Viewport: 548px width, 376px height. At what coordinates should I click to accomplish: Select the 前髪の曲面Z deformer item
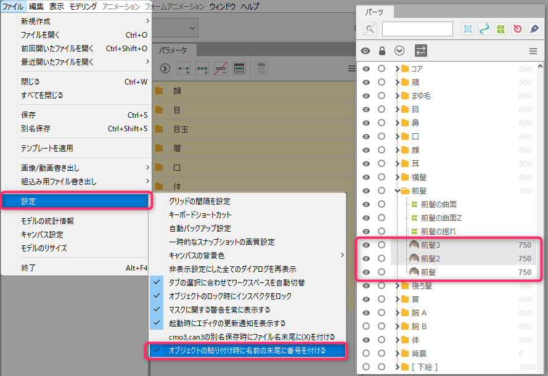(x=441, y=218)
